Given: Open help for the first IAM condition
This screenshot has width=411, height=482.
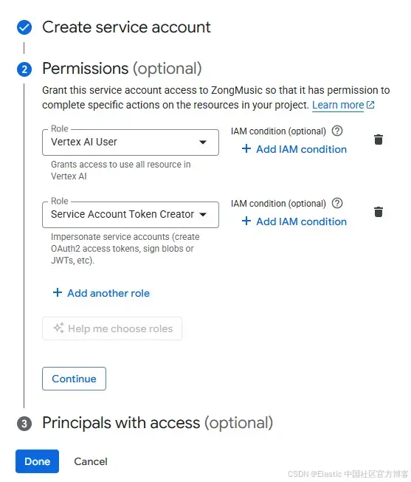Looking at the screenshot, I should coord(337,131).
